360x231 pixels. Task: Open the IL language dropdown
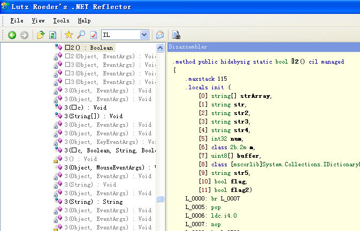(144, 35)
